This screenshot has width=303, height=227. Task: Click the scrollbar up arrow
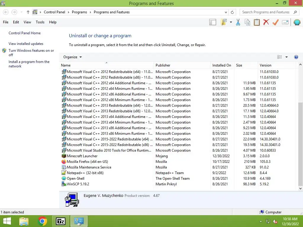coord(300,65)
